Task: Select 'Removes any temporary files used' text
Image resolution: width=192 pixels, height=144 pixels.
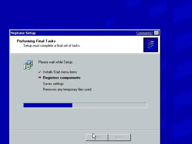Action: coord(67,89)
